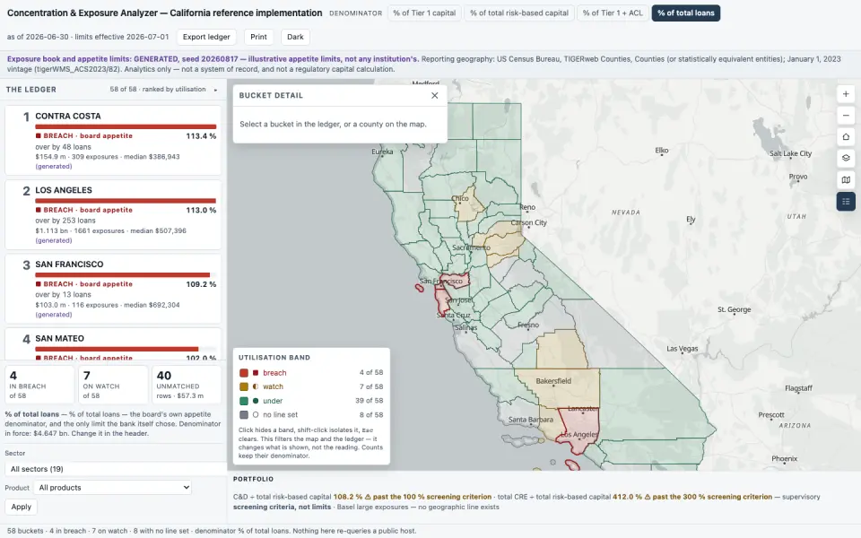Viewport: 861px width, 538px height.
Task: Click the Las Vegas label on the map
Action: pyautogui.click(x=682, y=349)
